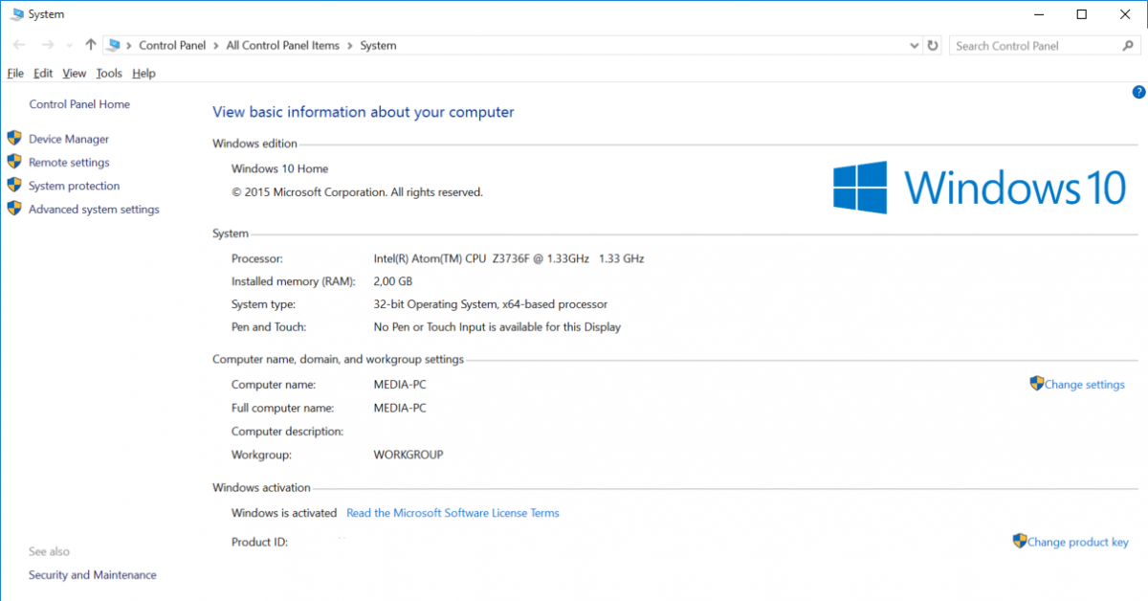Click the Windows 10 logo

(x=980, y=187)
